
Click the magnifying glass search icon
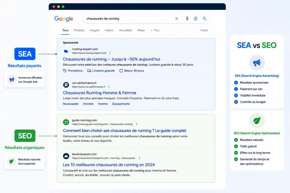(204, 19)
